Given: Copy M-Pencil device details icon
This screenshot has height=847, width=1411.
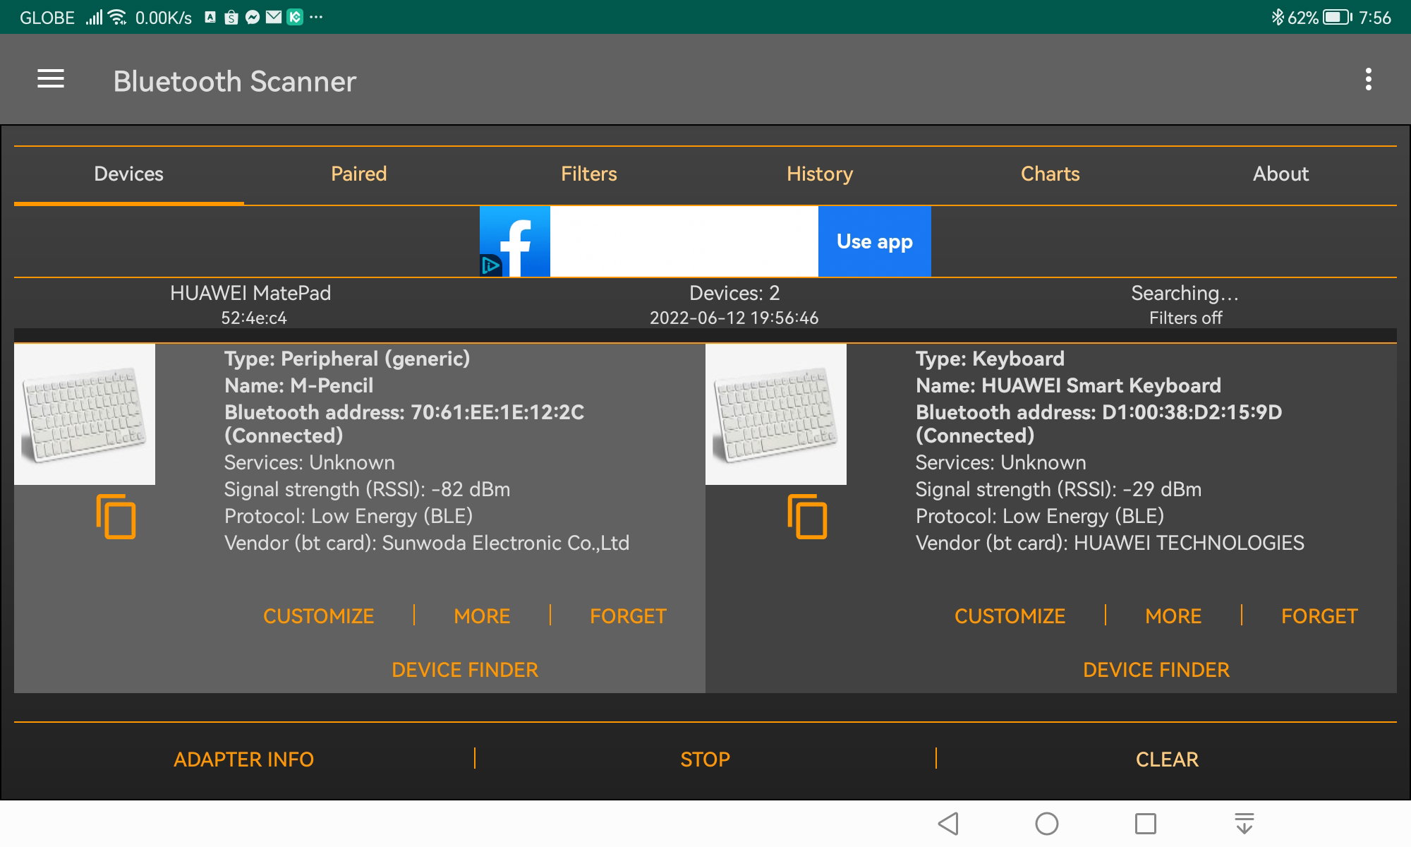Looking at the screenshot, I should click(116, 517).
